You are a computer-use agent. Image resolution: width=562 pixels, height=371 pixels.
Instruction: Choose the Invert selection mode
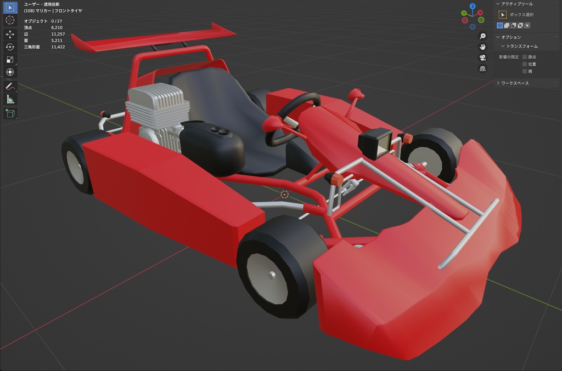(520, 25)
